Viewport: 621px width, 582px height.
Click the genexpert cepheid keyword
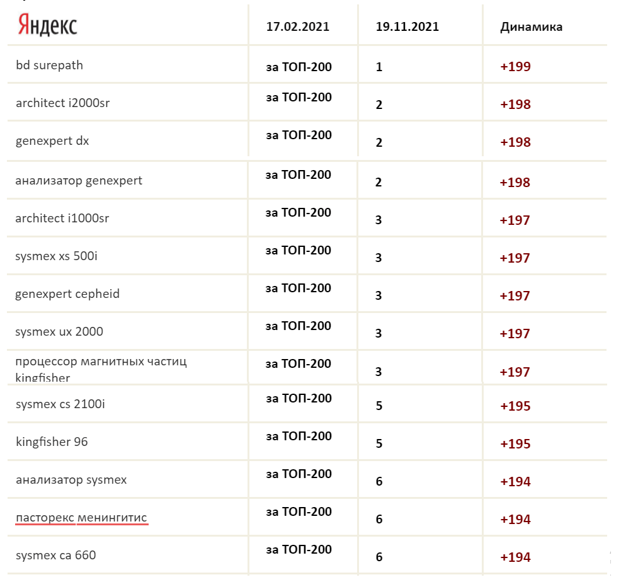[67, 294]
